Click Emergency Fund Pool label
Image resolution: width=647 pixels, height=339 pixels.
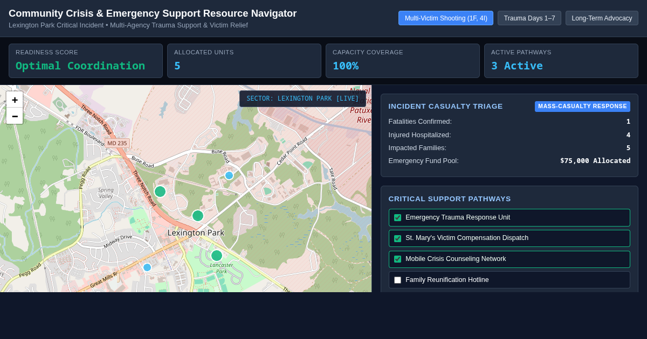[423, 161]
